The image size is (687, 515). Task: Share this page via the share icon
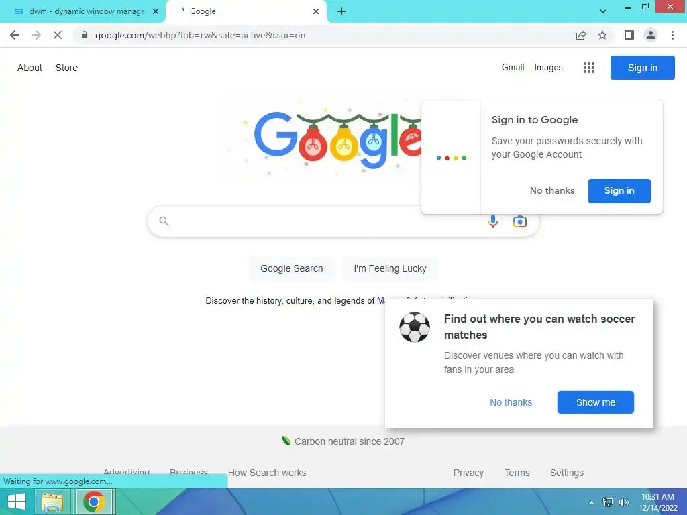(x=581, y=35)
